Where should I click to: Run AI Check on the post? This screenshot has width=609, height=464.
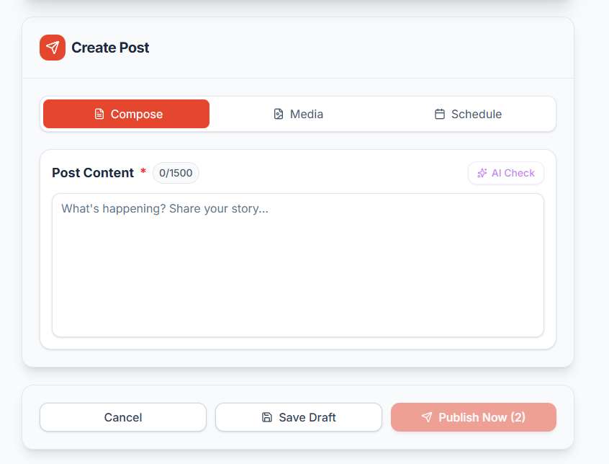click(506, 173)
